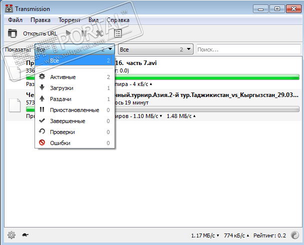Start the torrent with the play icon
Image resolution: width=304 pixels, height=245 pixels.
[x=68, y=33]
